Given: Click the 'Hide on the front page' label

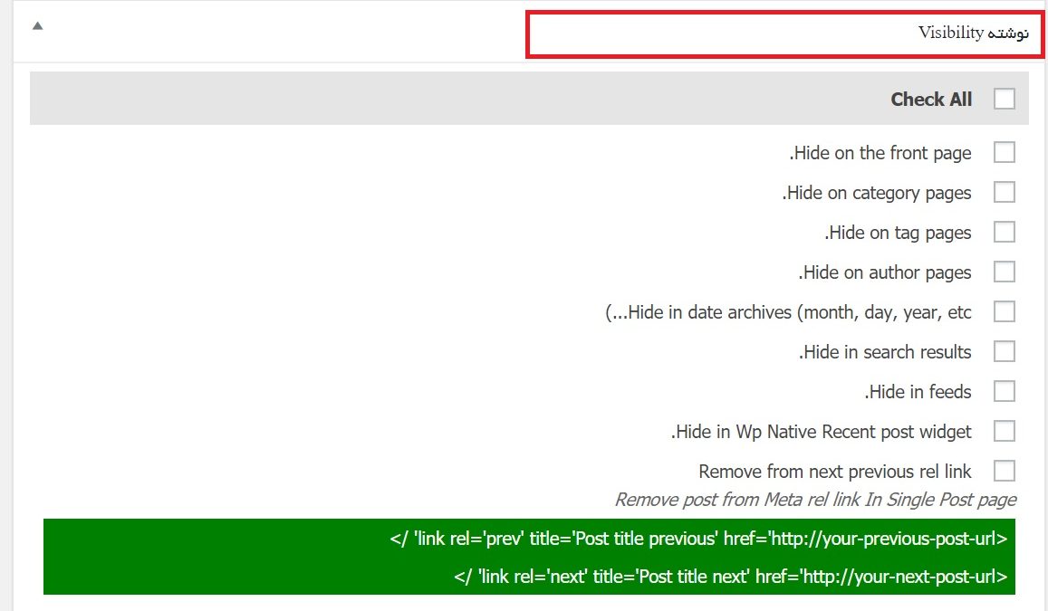Looking at the screenshot, I should [880, 153].
